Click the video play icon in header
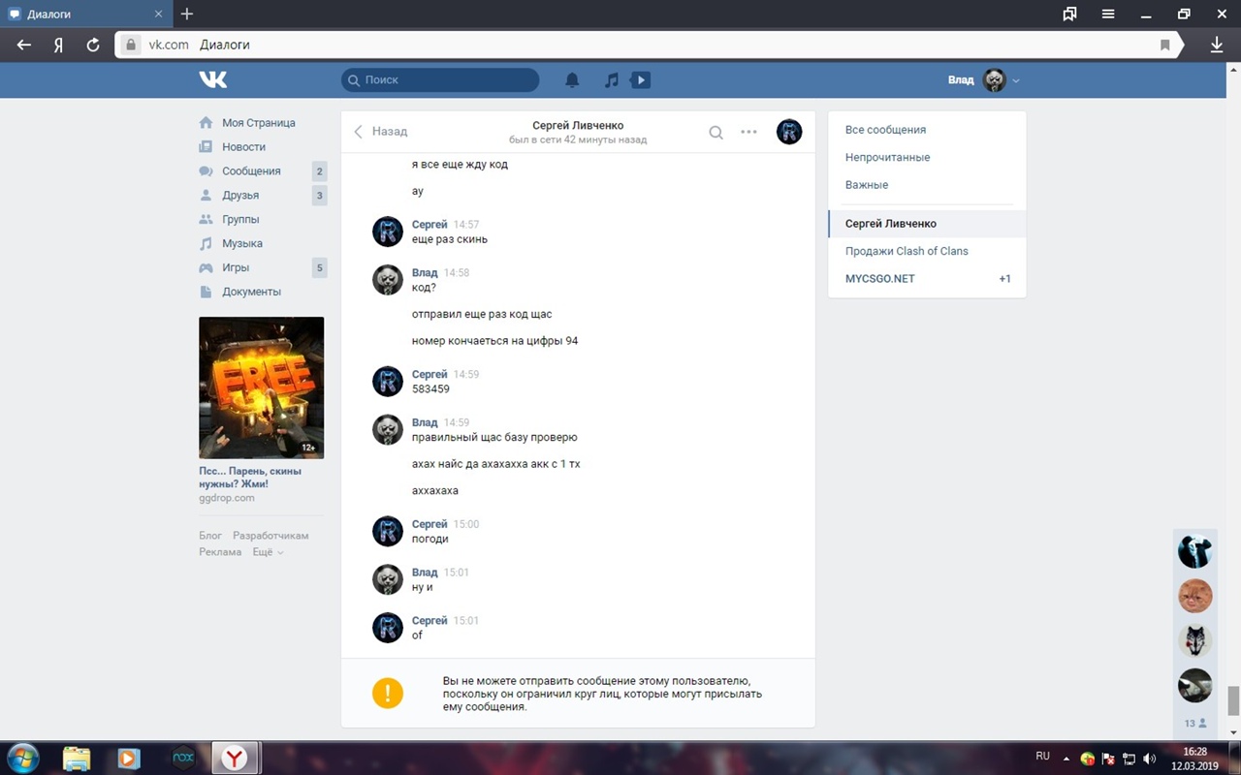 (x=641, y=80)
